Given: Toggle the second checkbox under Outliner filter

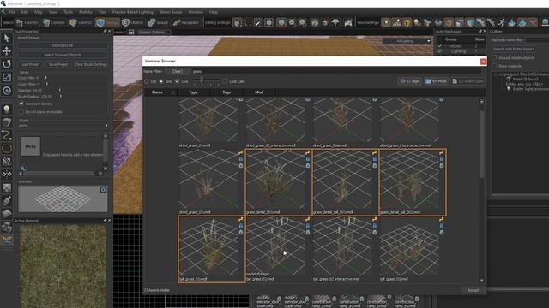Looking at the screenshot, I should (494, 66).
